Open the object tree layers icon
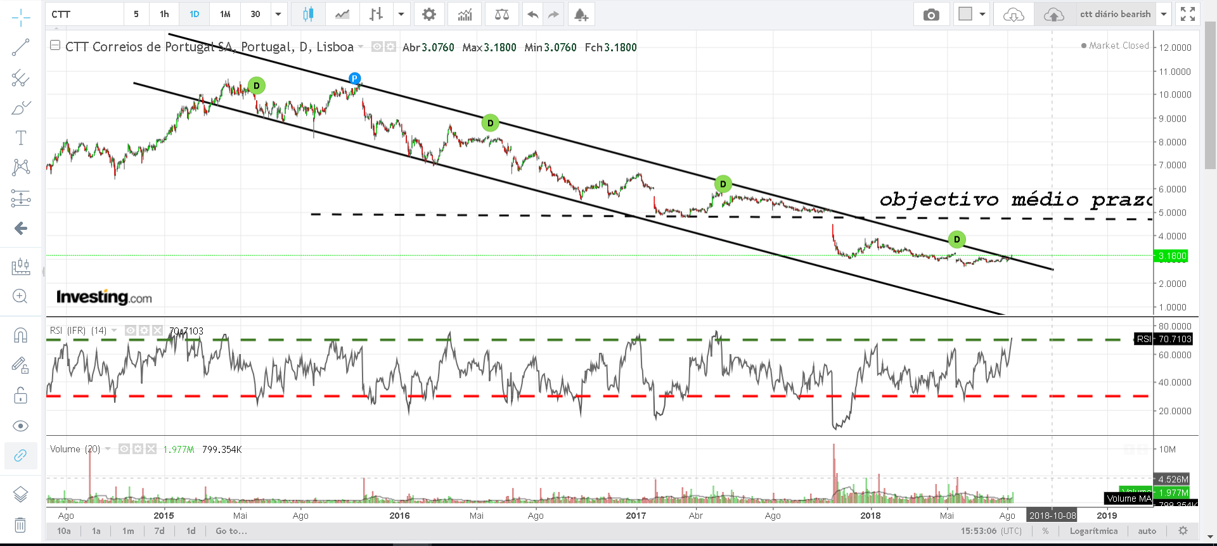Screen dimensions: 1217x546 pos(21,494)
